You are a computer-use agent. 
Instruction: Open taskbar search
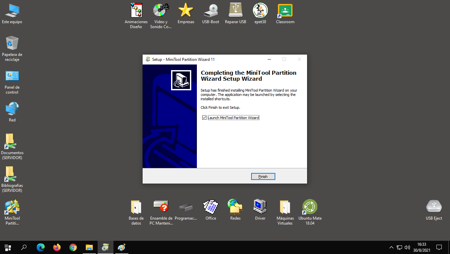[x=24, y=247]
